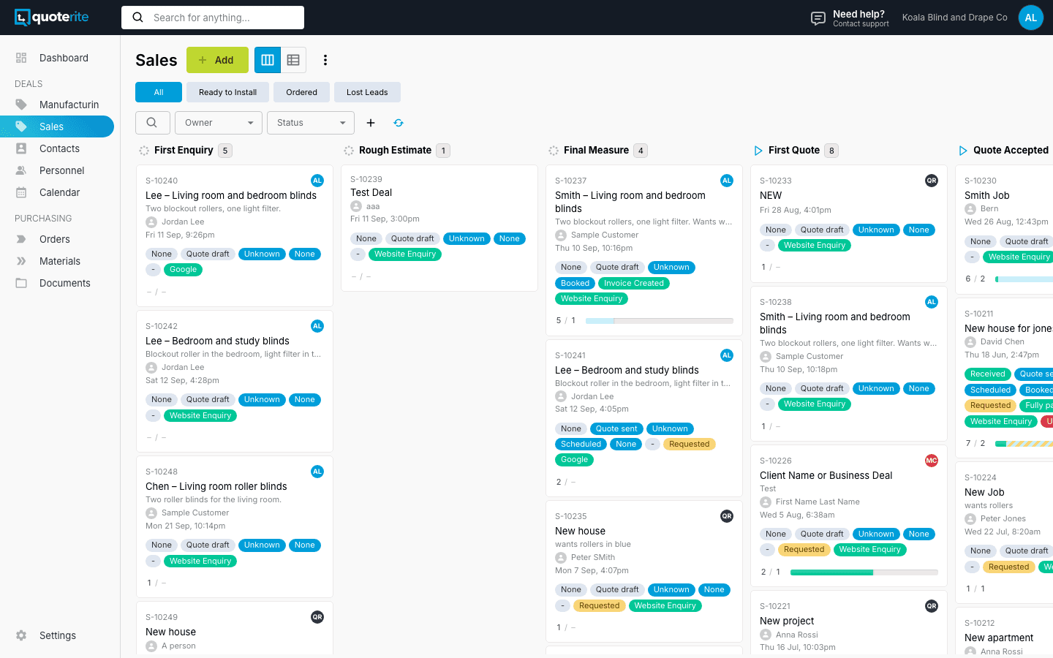
Task: Open the Settings gear icon
Action: (21, 635)
